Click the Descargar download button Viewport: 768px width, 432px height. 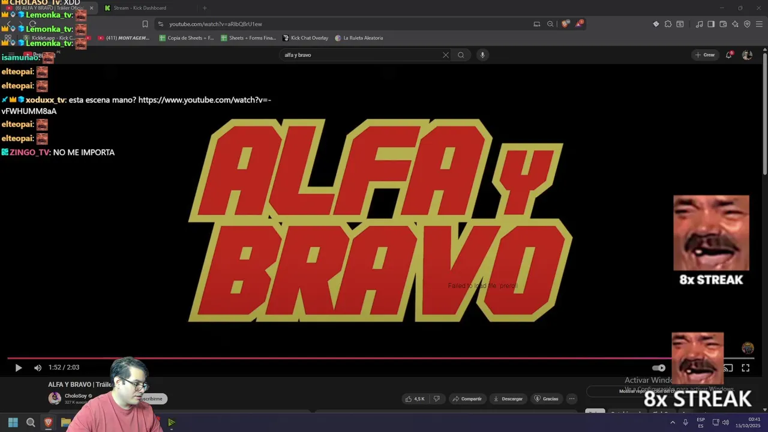508,399
